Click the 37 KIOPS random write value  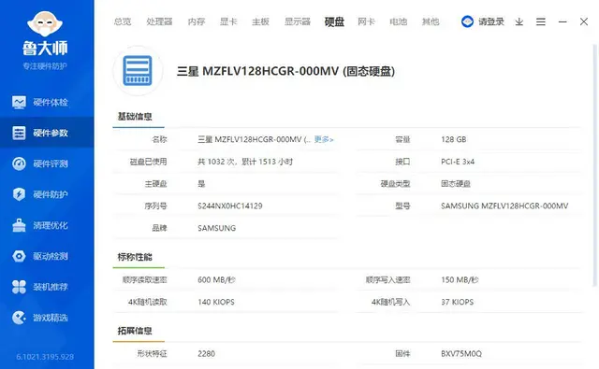(x=458, y=302)
